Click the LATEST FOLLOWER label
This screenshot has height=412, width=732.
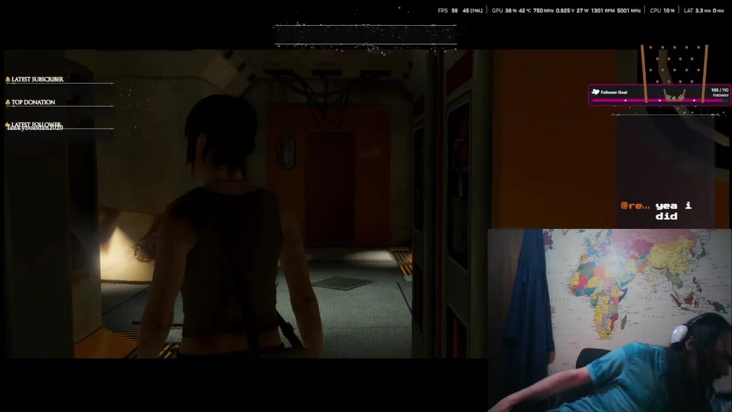36,124
